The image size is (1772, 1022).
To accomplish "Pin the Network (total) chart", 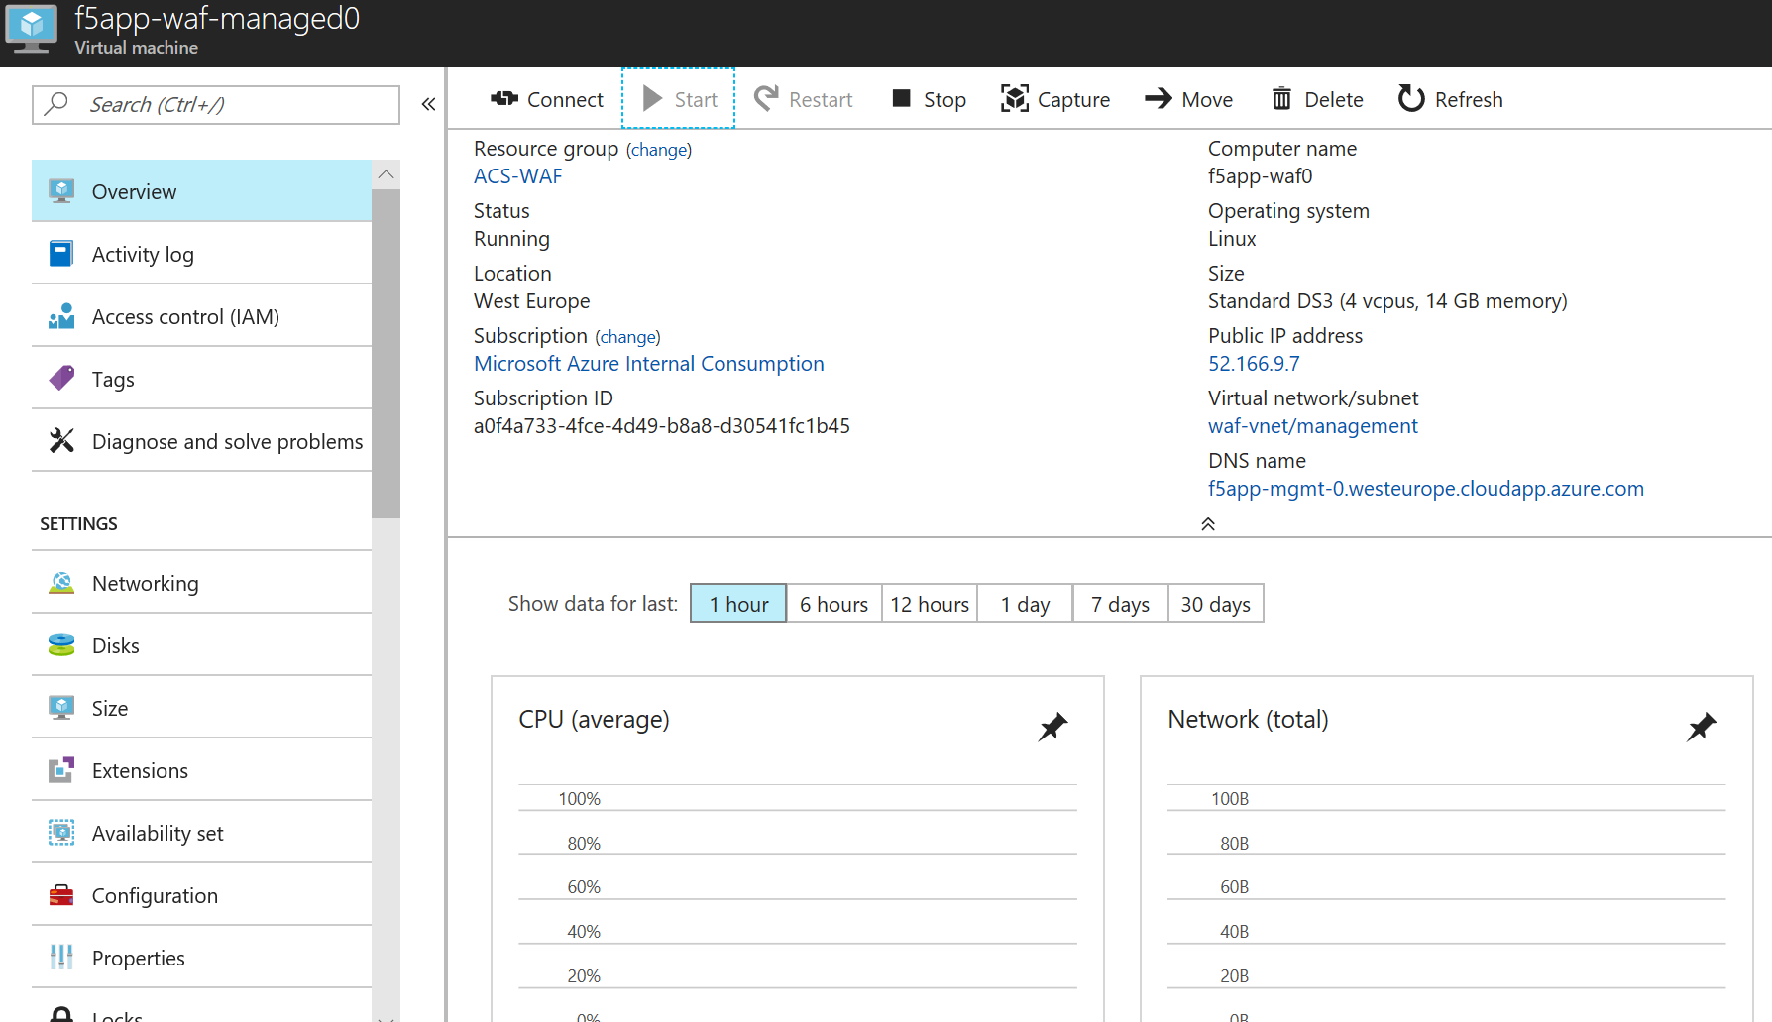I will coord(1702,727).
